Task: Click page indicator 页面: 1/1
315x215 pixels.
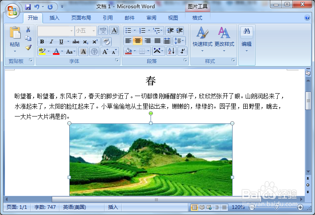Action: pos(17,207)
